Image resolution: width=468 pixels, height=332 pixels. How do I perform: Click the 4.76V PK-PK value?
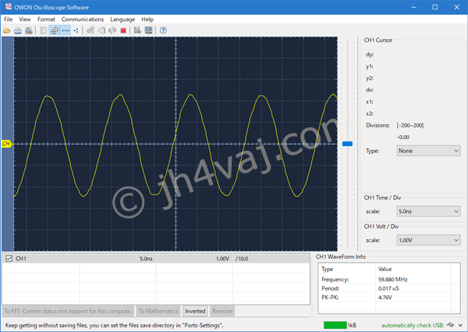point(385,298)
